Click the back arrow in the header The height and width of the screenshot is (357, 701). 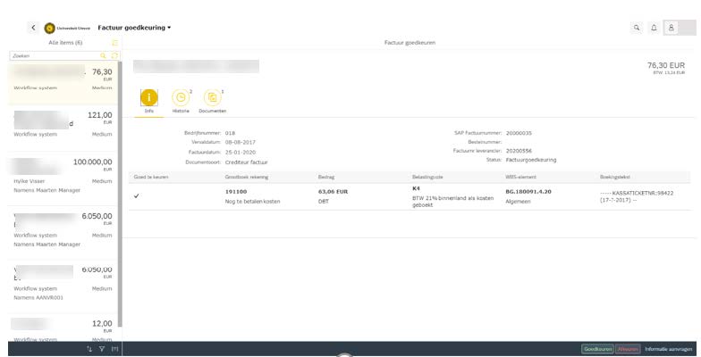point(33,28)
